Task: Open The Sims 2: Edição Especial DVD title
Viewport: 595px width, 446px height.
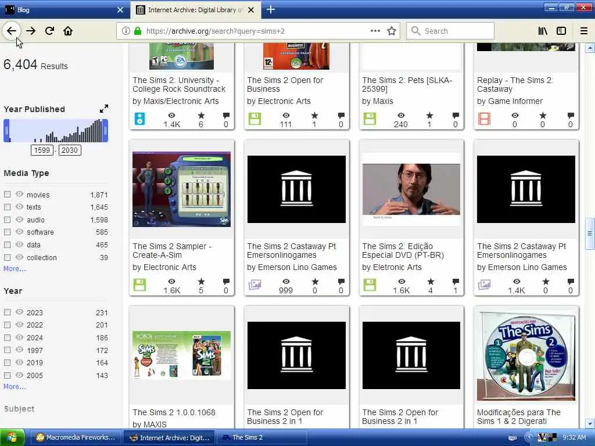Action: coord(403,251)
